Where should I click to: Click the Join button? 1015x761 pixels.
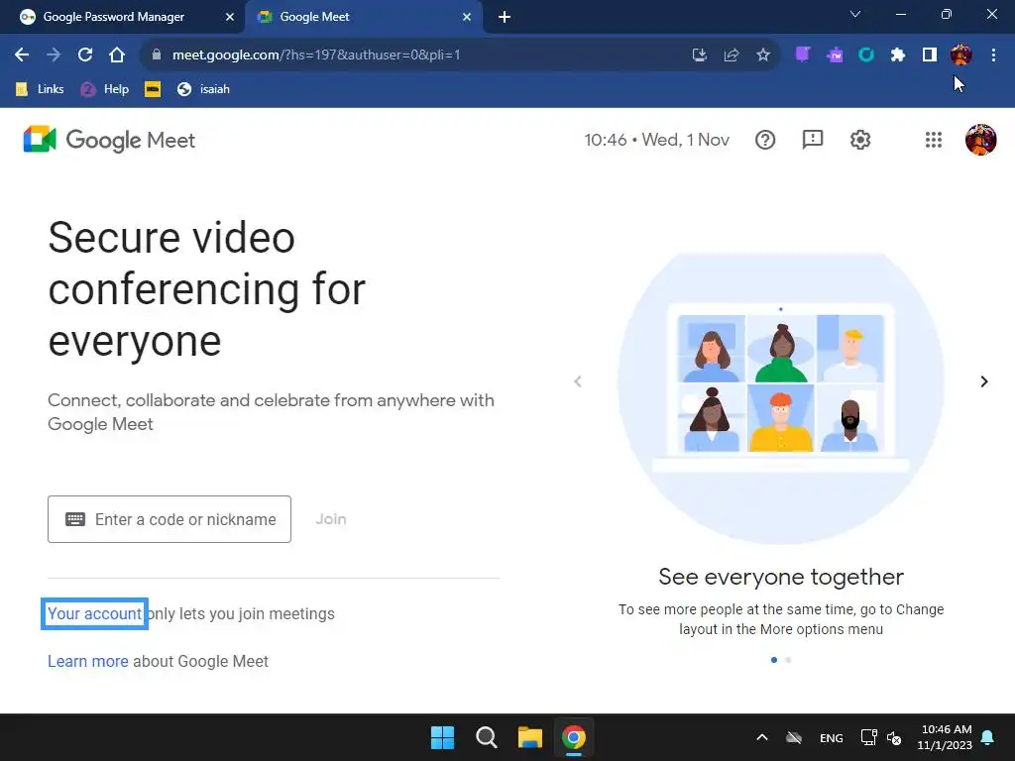331,519
